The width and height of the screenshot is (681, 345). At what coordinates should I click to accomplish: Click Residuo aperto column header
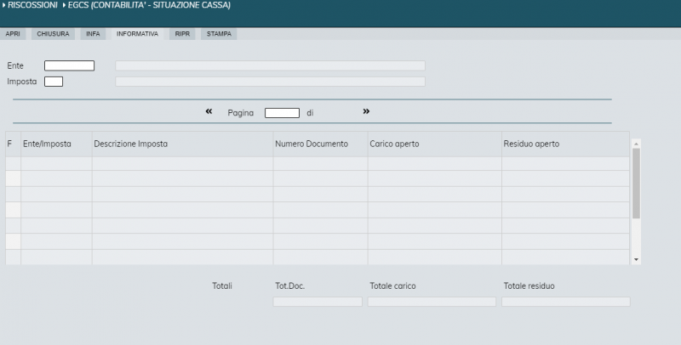coord(531,144)
